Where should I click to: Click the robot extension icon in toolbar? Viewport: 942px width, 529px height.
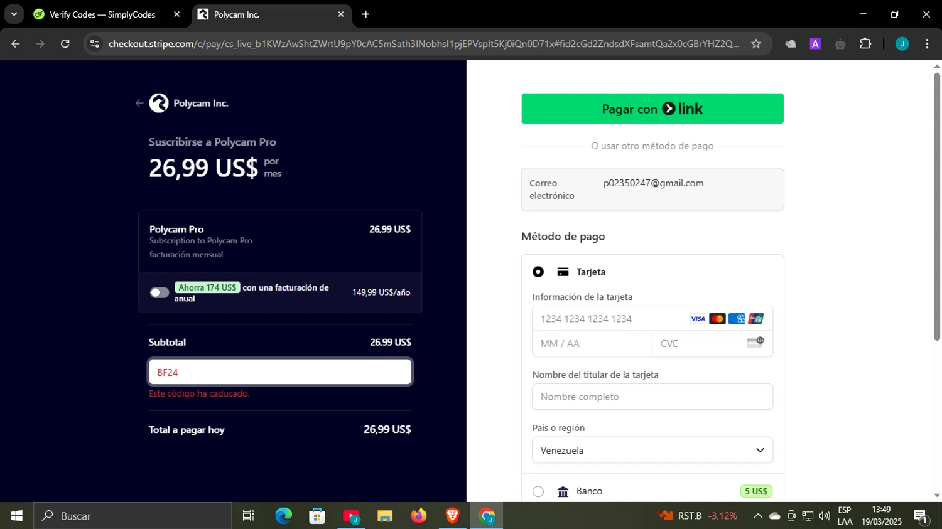840,44
